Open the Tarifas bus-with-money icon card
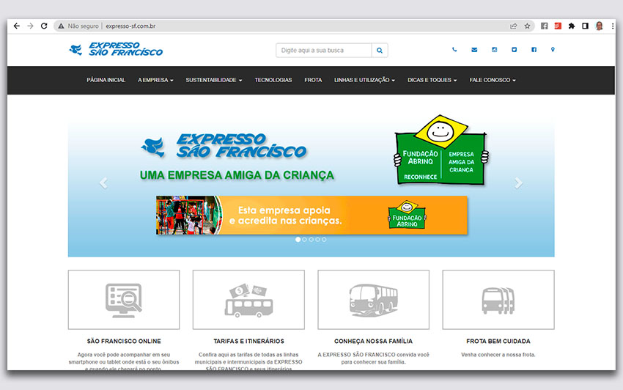This screenshot has height=390, width=623. 248,300
